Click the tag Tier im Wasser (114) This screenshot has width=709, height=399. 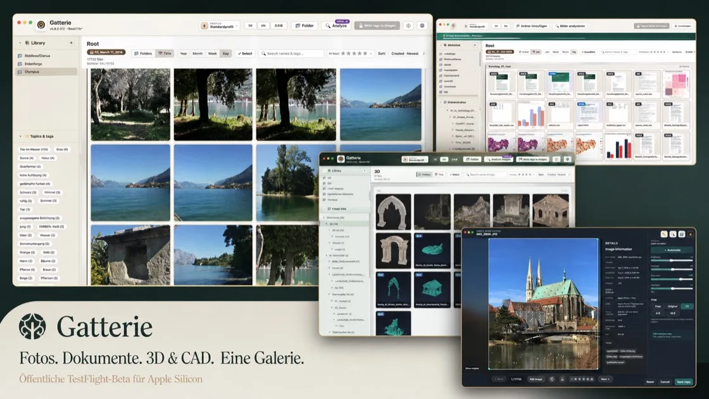(34, 149)
